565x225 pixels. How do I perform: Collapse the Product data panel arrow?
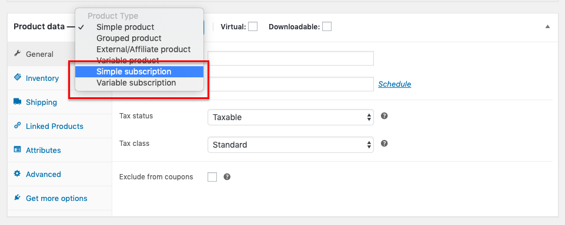point(547,26)
